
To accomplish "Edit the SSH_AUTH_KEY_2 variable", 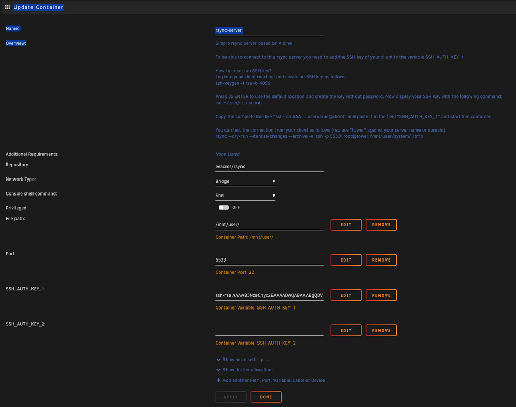I will pyautogui.click(x=346, y=330).
